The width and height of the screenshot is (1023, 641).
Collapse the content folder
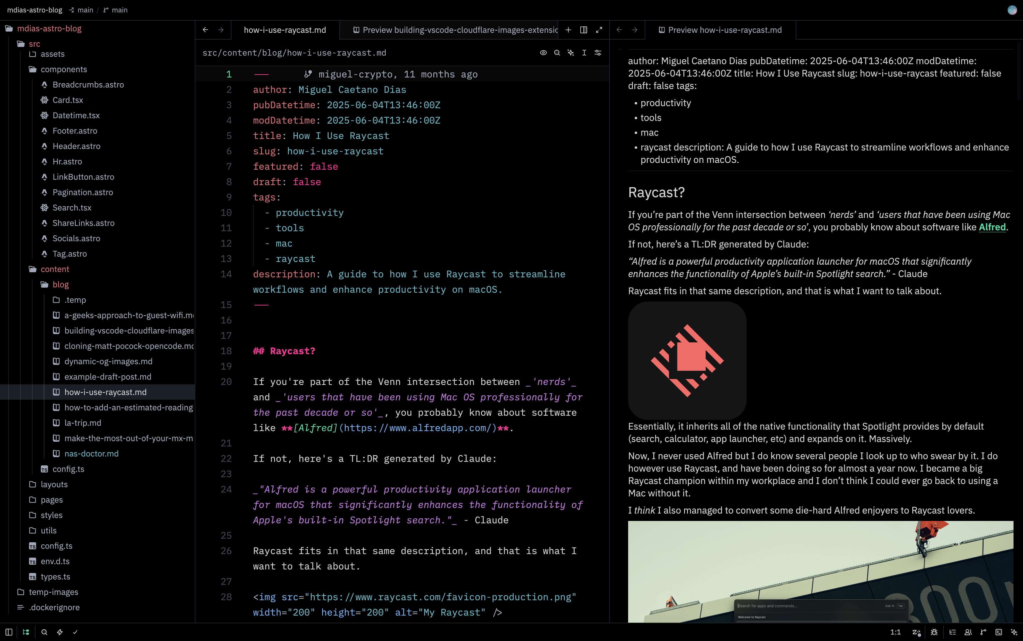click(98, 269)
